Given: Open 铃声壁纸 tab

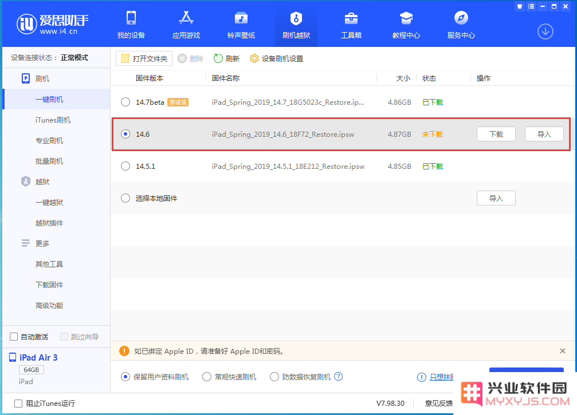Looking at the screenshot, I should (241, 25).
